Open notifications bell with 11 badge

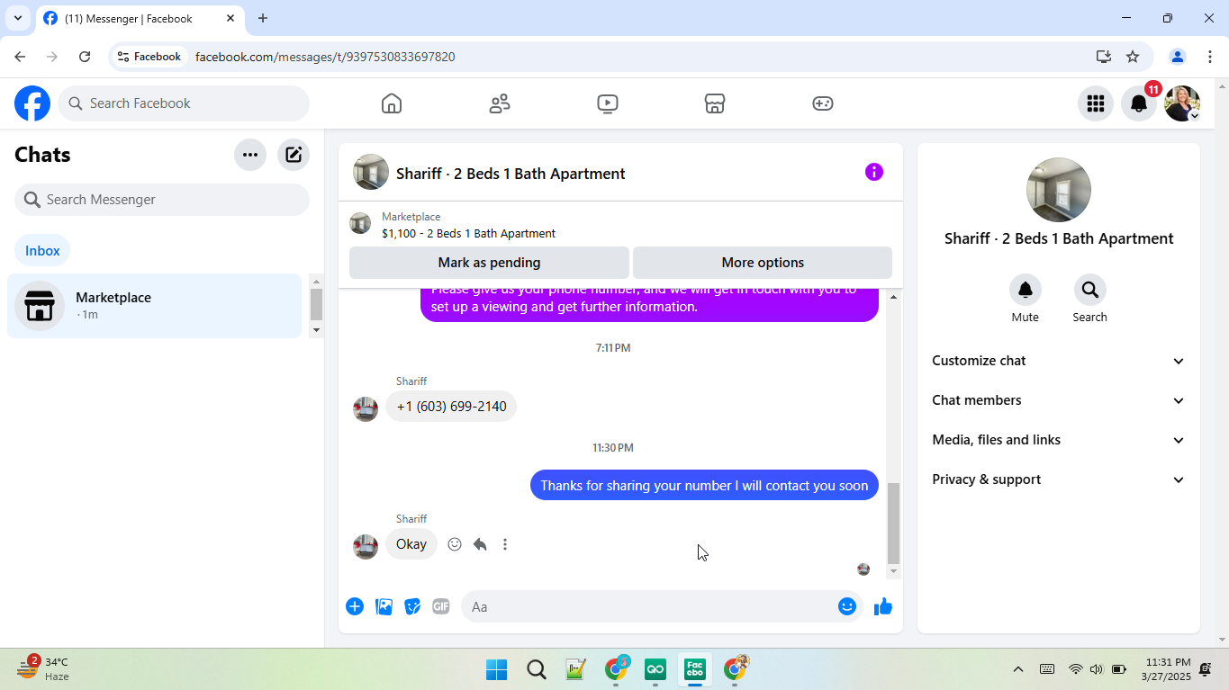(x=1139, y=103)
